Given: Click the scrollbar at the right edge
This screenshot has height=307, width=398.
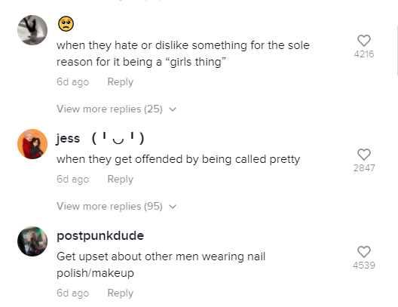Looking at the screenshot, I should (x=396, y=51).
